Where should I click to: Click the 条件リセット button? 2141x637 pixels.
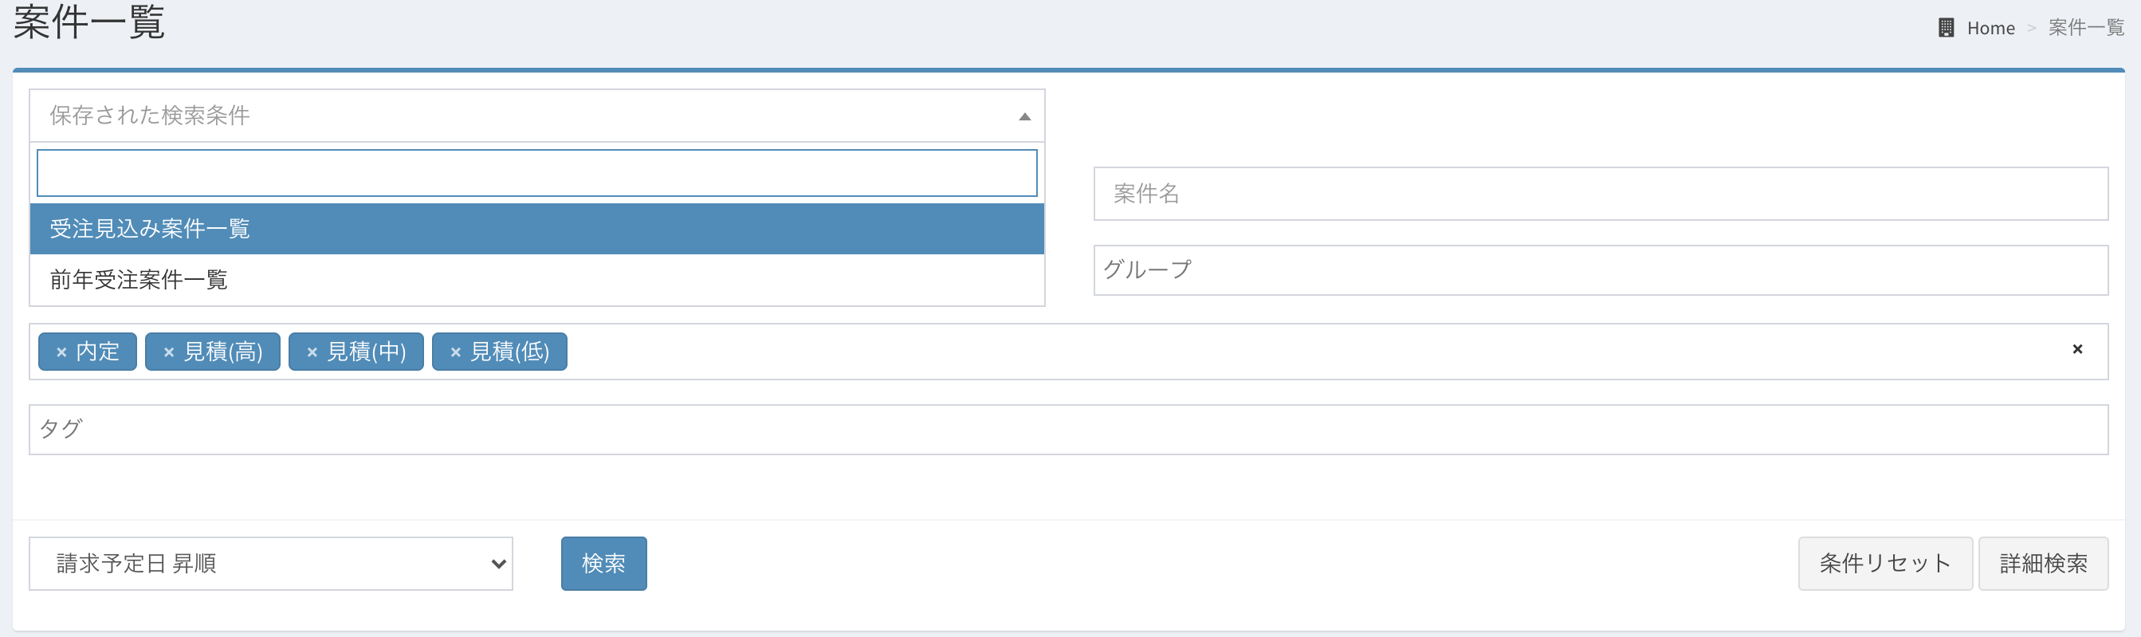point(1884,564)
